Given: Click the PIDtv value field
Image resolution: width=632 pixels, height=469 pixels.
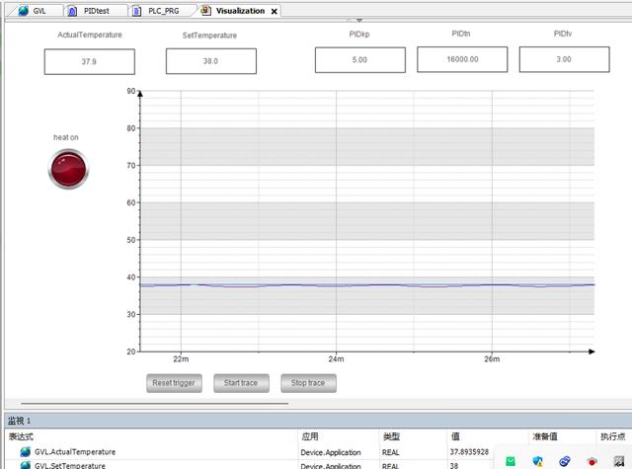Looking at the screenshot, I should tap(563, 59).
